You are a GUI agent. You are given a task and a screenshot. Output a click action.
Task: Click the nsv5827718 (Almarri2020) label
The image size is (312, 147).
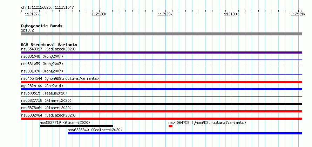pyautogui.click(x=46, y=100)
